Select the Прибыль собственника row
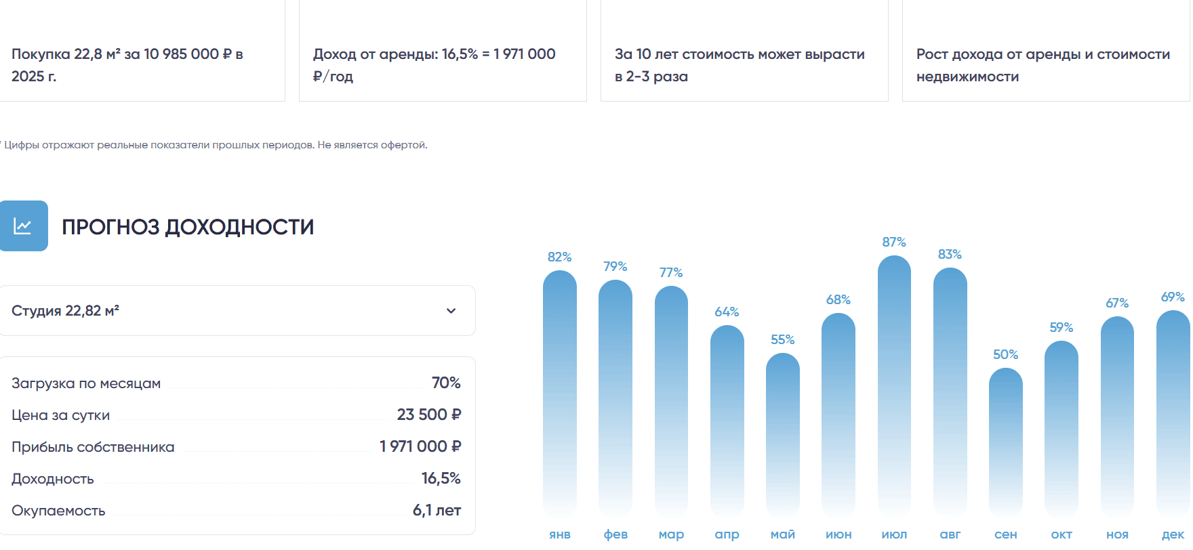This screenshot has height=550, width=1193. click(236, 447)
